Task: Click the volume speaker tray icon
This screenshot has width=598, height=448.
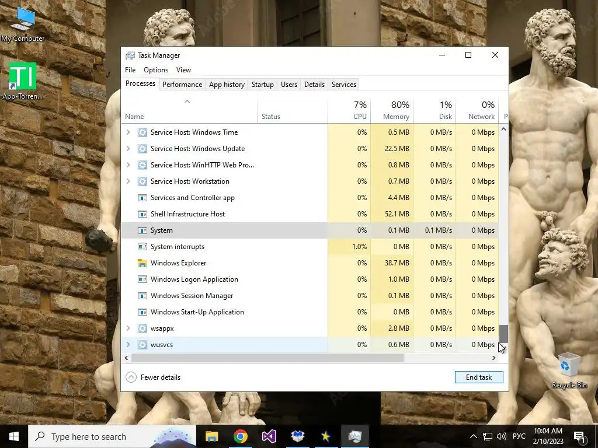Action: (502, 436)
